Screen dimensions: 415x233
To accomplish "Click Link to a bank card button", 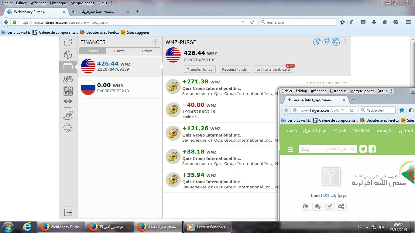I will click(273, 69).
